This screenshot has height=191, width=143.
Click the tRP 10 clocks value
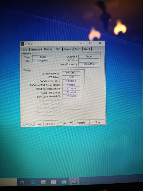[x=71, y=88]
